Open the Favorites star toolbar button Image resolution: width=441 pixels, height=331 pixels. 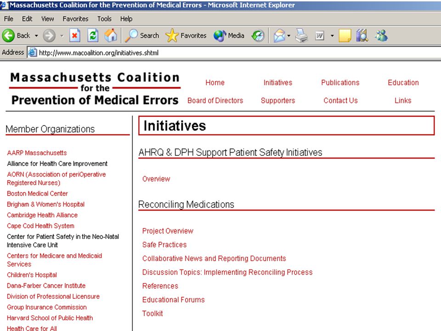coord(186,36)
